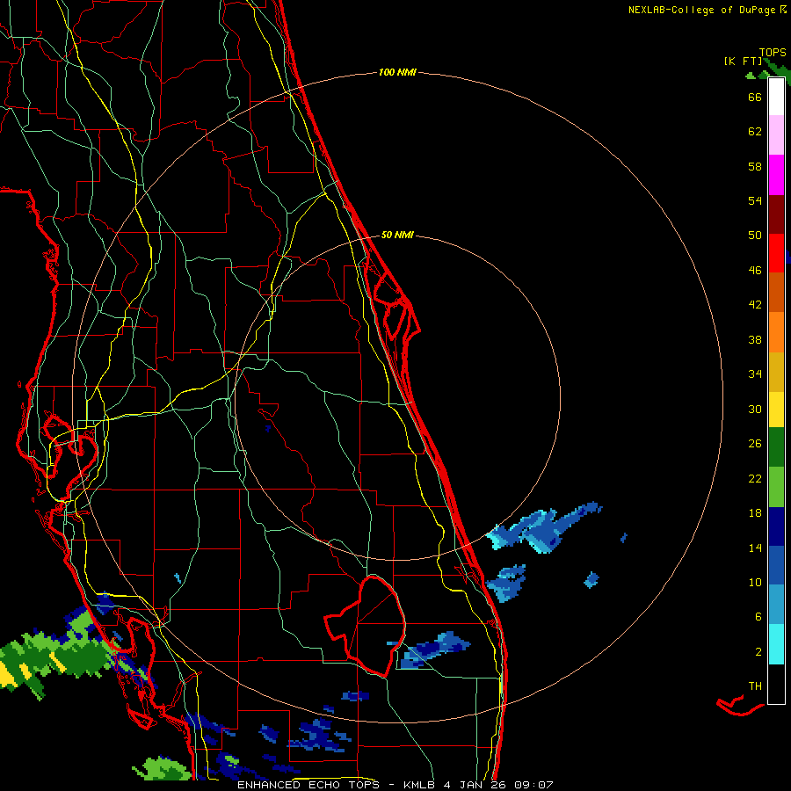Click the "100 NMI" range ring label
The image size is (791, 791).
pyautogui.click(x=397, y=73)
